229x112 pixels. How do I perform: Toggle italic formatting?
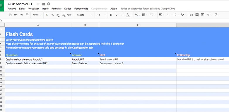coord(117,15)
